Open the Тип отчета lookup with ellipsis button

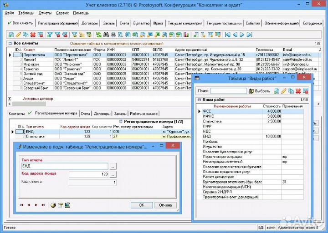click(113, 166)
